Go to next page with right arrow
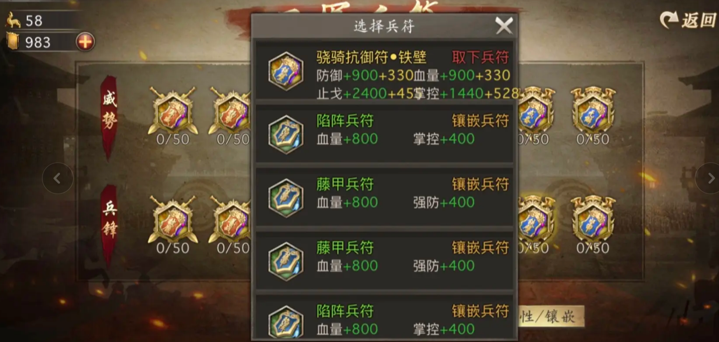719x342 pixels. pyautogui.click(x=708, y=178)
